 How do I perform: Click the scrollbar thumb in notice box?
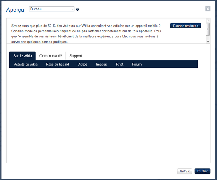[x=208, y=29]
